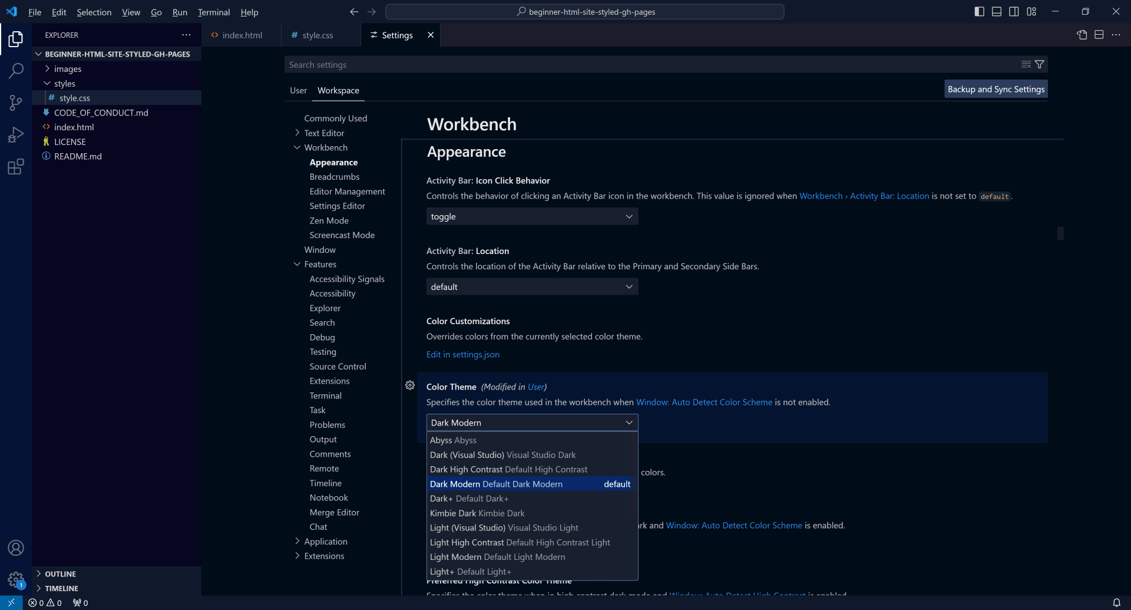
Task: Toggle the secondary side bar layout icon
Action: click(x=1014, y=12)
